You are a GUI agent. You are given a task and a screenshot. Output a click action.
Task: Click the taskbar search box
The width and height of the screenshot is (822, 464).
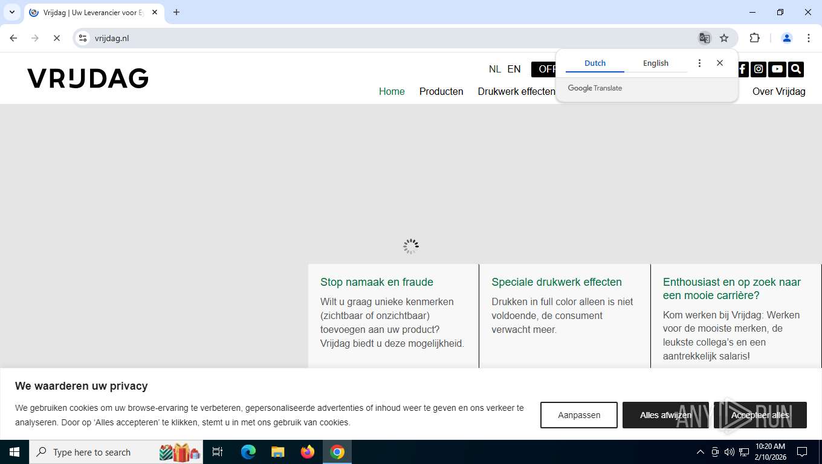click(116, 452)
